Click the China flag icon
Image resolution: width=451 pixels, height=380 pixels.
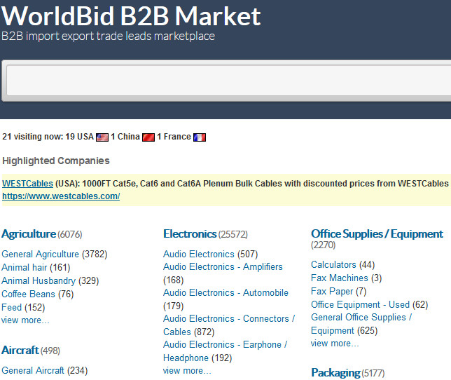[x=148, y=137]
